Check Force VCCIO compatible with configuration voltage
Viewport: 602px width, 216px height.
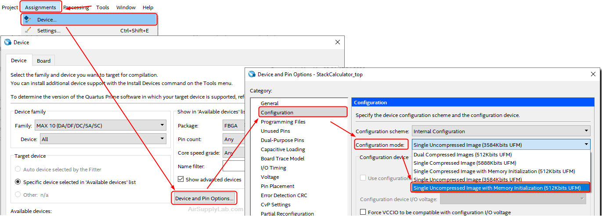click(363, 212)
